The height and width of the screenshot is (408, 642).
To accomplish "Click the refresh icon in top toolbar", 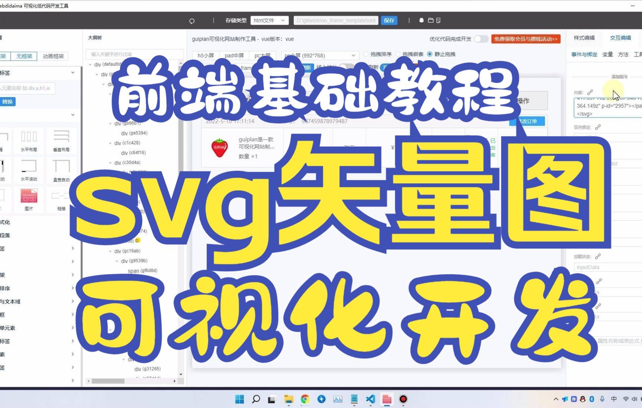I will coord(192,21).
